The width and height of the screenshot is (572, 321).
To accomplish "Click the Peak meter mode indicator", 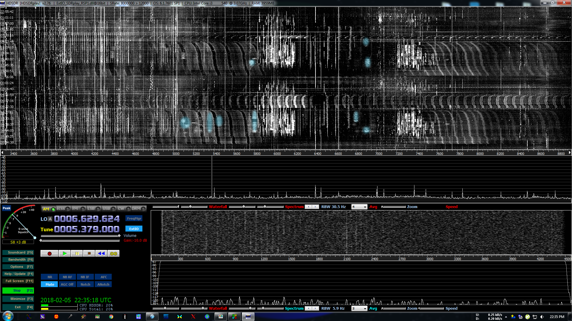I will click(x=7, y=208).
